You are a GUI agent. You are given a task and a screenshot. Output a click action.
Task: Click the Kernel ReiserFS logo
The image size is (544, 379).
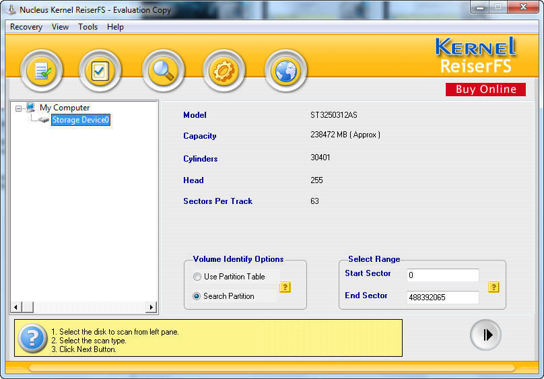click(475, 55)
